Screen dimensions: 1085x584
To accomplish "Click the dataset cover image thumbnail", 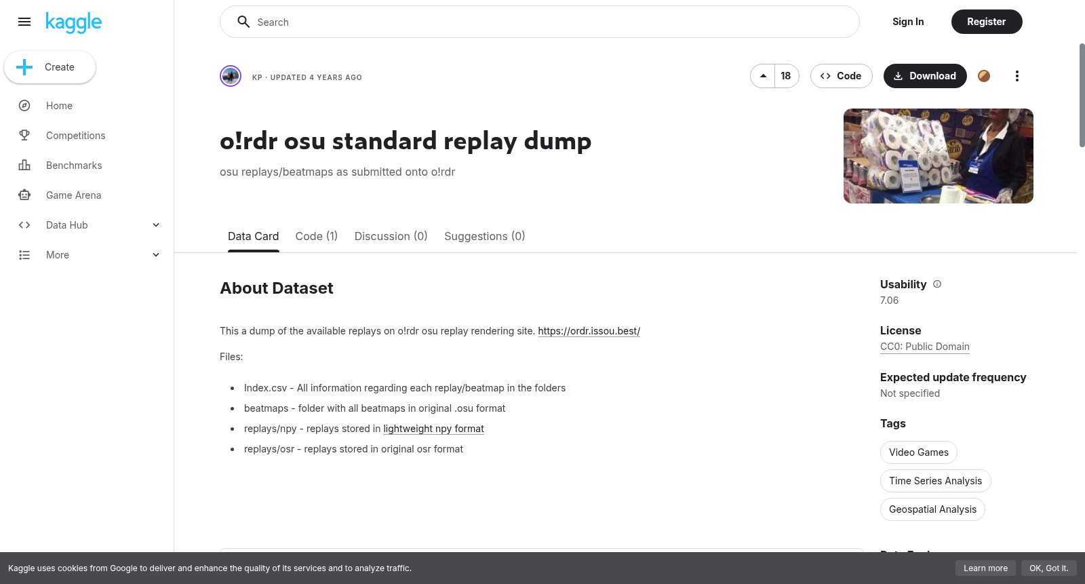I will coord(939,156).
